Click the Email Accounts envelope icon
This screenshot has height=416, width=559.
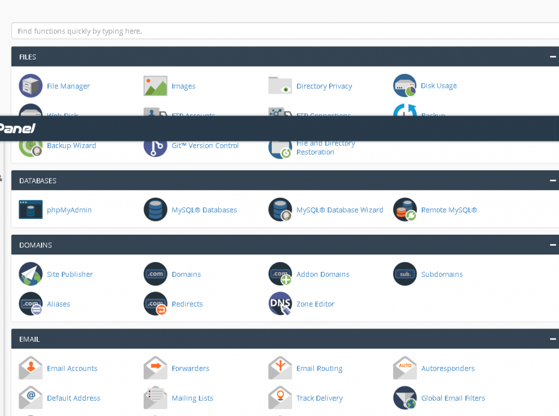tap(31, 368)
